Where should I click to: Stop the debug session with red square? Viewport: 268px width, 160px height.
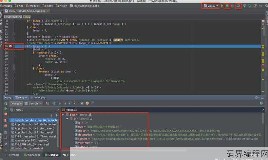tap(6, 114)
